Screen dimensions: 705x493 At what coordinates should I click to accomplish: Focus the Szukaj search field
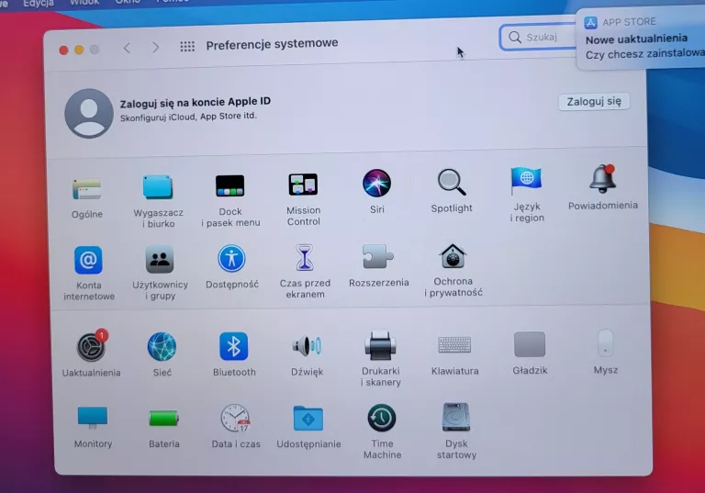(538, 37)
